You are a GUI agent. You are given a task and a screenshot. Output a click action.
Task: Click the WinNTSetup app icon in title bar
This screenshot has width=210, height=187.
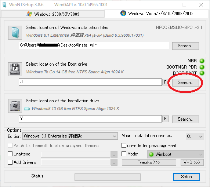pyautogui.click(x=4, y=5)
